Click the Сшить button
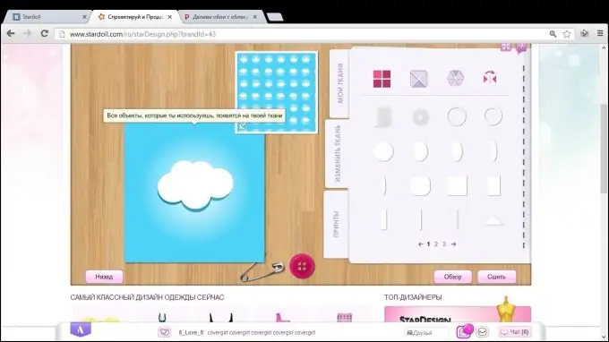609x342 pixels. click(x=496, y=277)
